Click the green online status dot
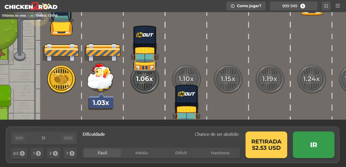The image size is (346, 167). pos(32,16)
